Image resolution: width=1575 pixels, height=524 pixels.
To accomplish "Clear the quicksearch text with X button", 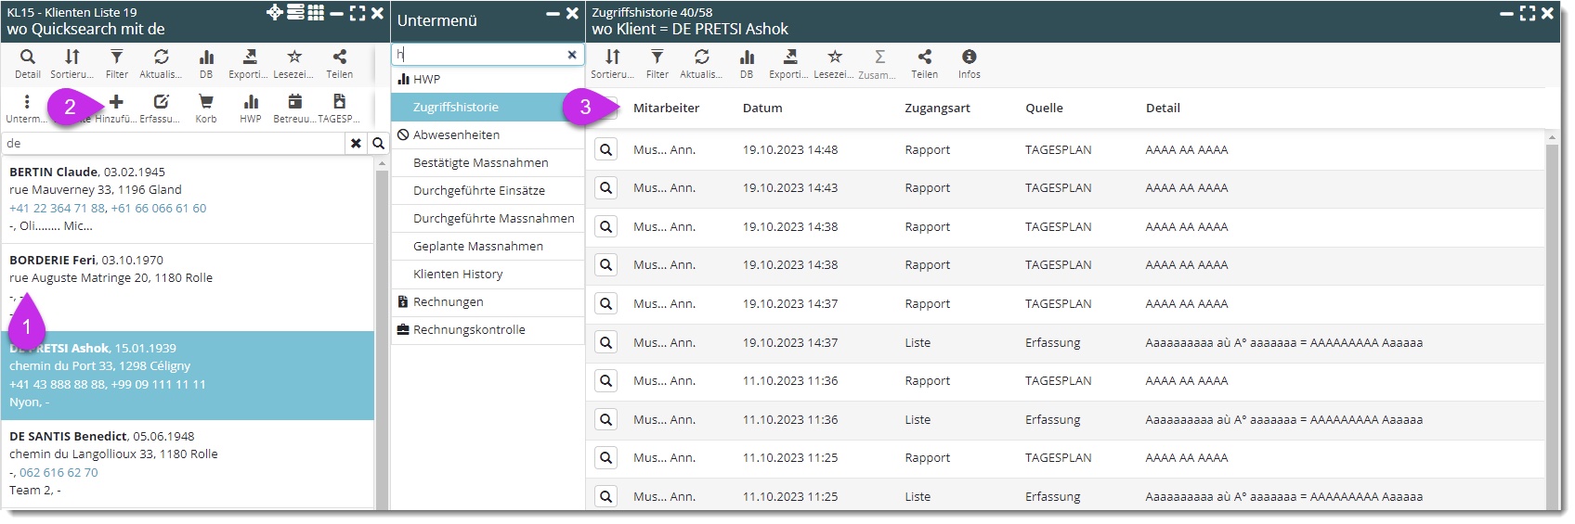I will pyautogui.click(x=356, y=143).
